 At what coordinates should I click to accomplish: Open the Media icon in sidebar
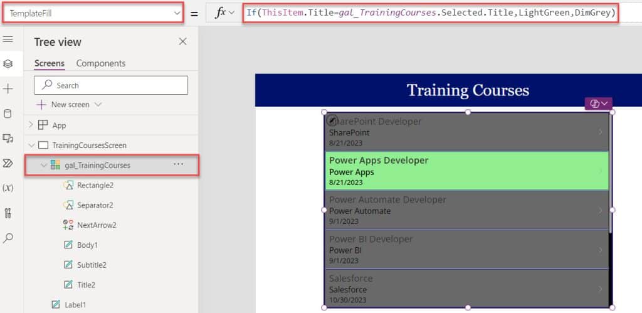[x=8, y=139]
